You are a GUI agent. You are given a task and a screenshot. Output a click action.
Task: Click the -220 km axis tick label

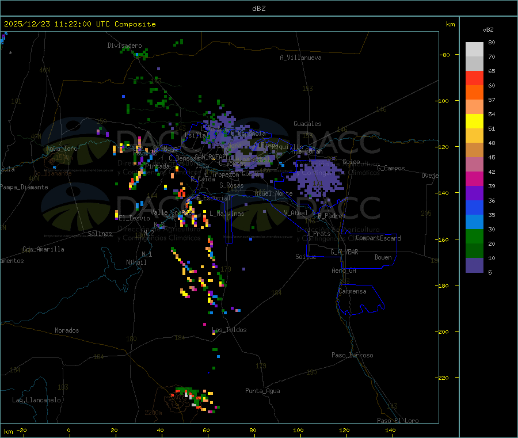pos(442,378)
